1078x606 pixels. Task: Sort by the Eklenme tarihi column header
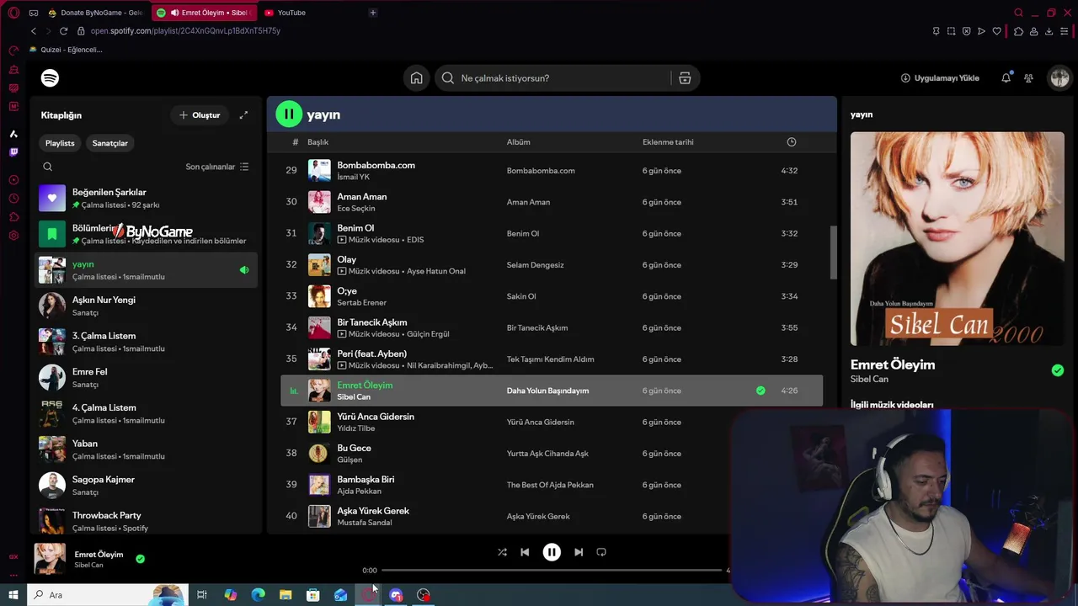tap(668, 142)
